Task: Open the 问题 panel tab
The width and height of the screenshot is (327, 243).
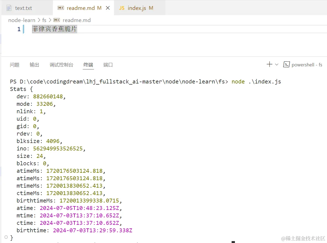Action: pyautogui.click(x=15, y=65)
